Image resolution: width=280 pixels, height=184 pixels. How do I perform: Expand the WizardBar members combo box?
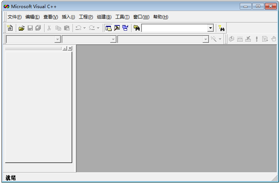coord(206,39)
